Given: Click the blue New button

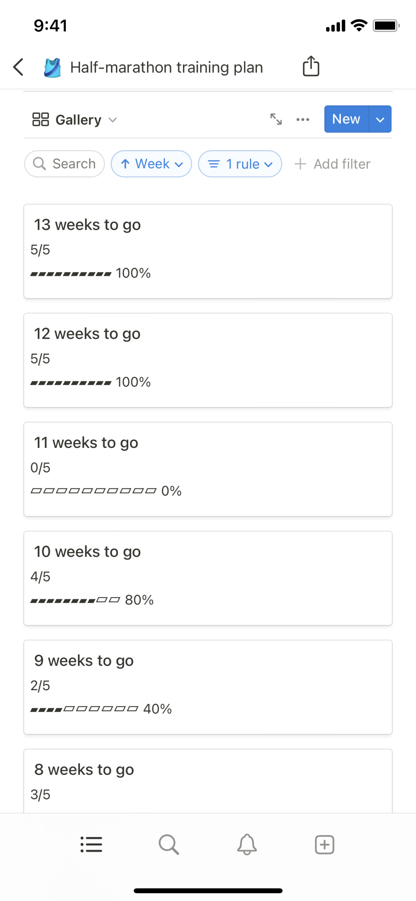Looking at the screenshot, I should (x=346, y=119).
